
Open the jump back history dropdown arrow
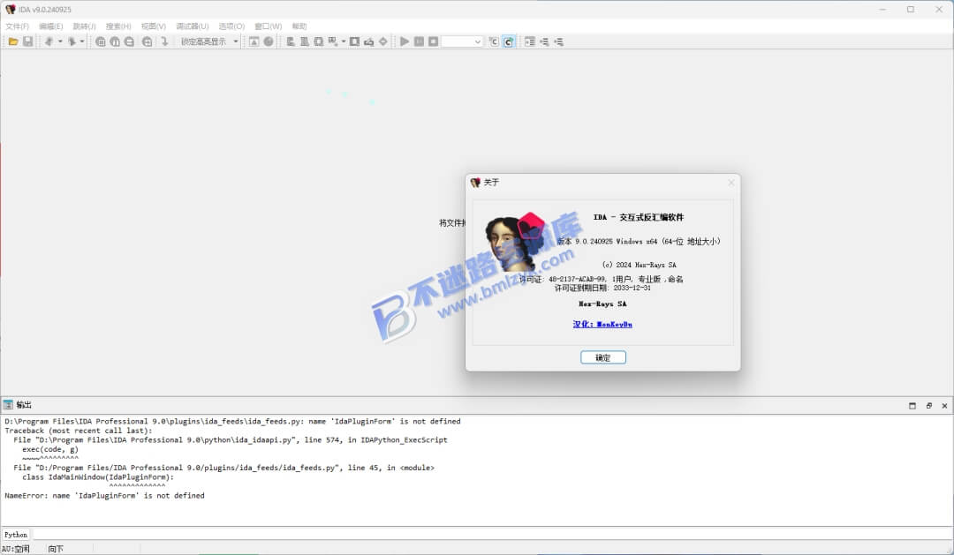click(x=60, y=42)
